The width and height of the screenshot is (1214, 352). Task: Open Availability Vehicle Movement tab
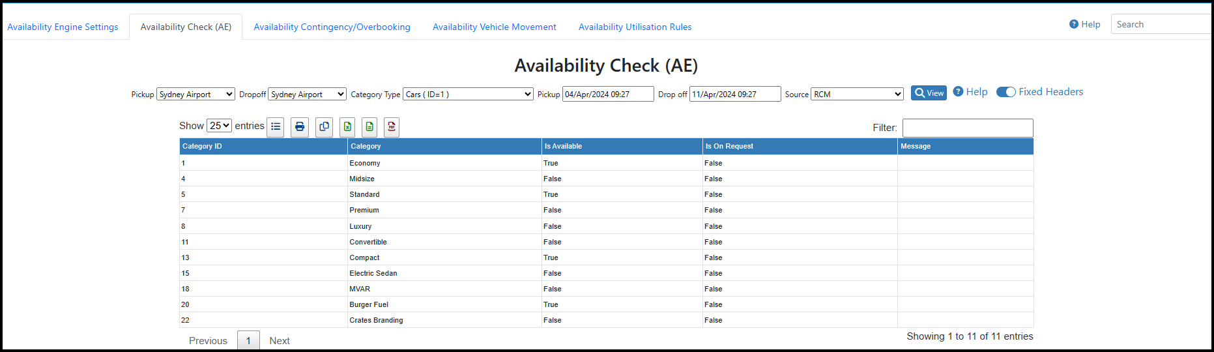click(x=495, y=27)
